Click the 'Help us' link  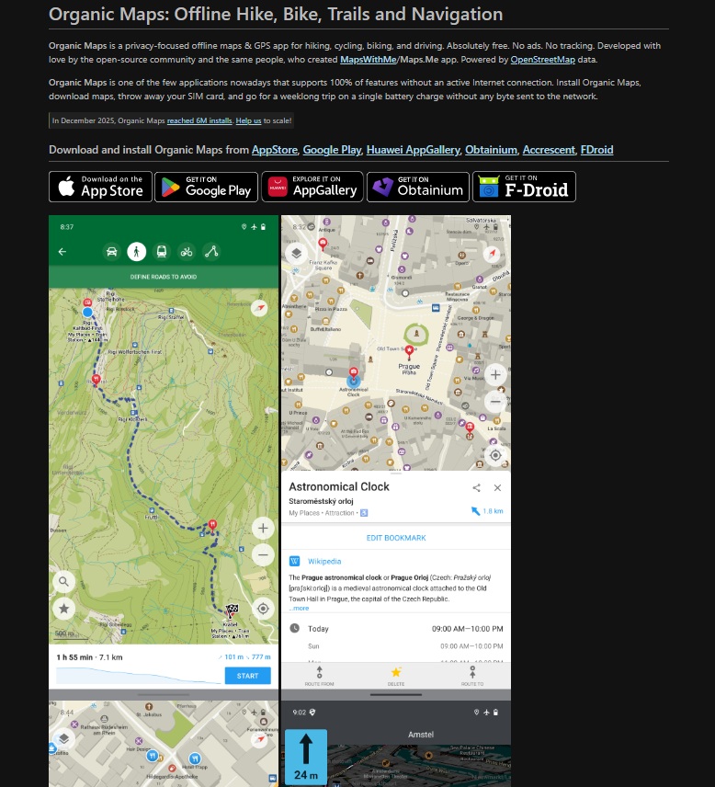[248, 120]
